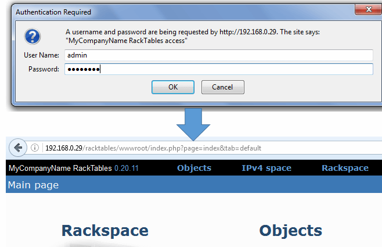Viewport: 382px width, 247px height.
Task: Go to IPv4 space in top menu
Action: click(266, 168)
